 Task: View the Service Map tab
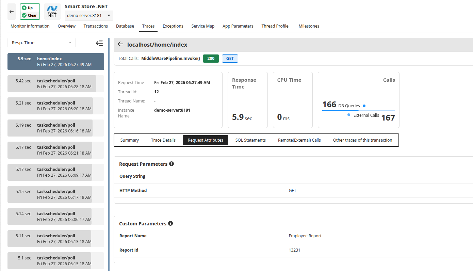tap(203, 26)
